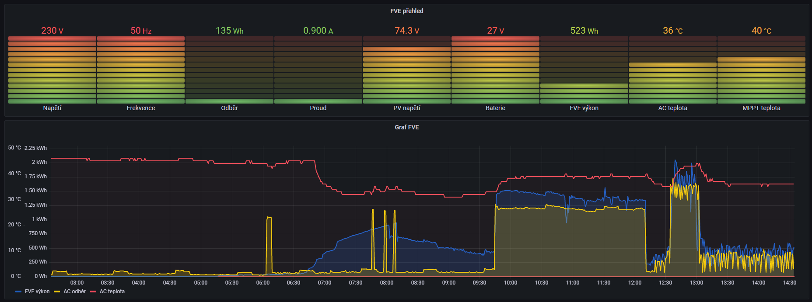
Task: Select the Frekvence bar gauge
Action: (141, 70)
